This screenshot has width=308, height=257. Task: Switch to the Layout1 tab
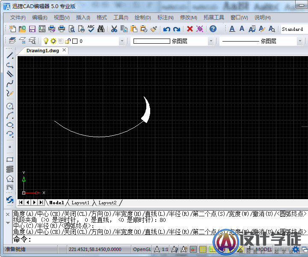tap(80, 203)
